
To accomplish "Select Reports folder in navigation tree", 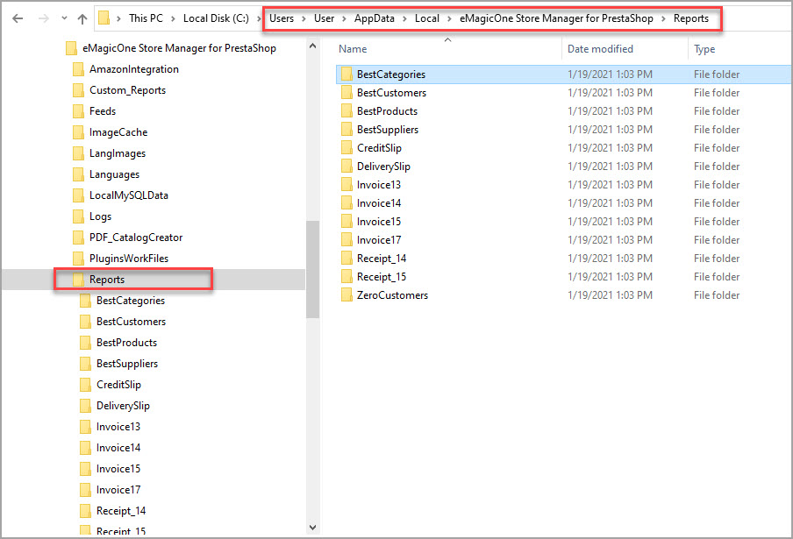I will coord(107,280).
